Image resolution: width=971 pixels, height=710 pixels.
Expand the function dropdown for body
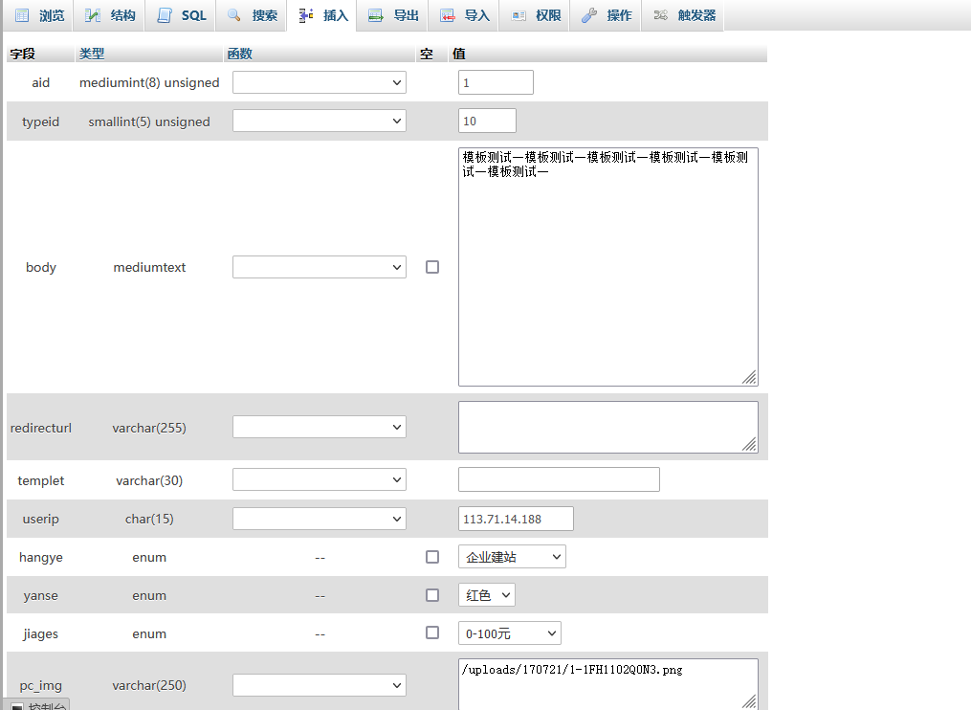click(320, 267)
